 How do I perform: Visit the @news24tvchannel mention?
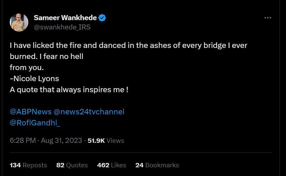(89, 112)
